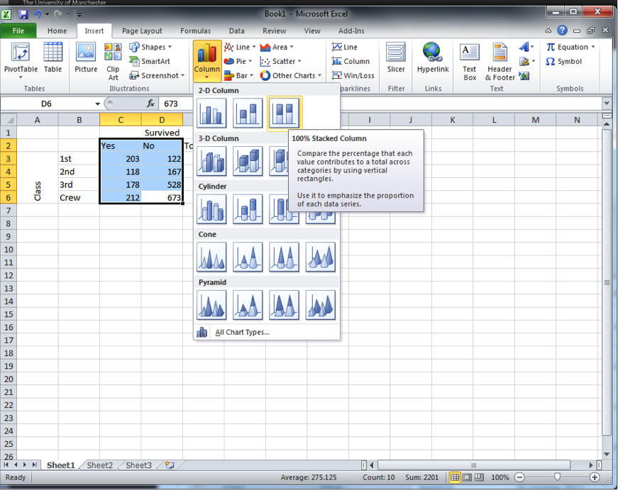Pick the 2-D Stacked Column chart thumbnail
This screenshot has height=490, width=618.
coord(248,113)
